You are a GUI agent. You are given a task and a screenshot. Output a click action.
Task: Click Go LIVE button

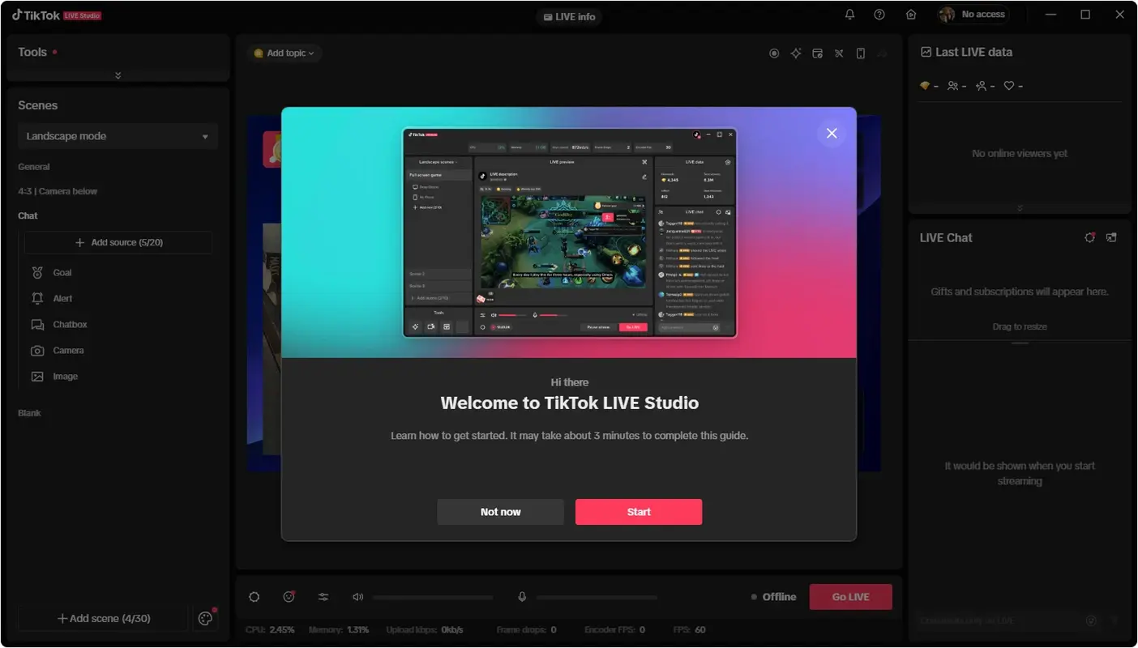[x=850, y=596]
